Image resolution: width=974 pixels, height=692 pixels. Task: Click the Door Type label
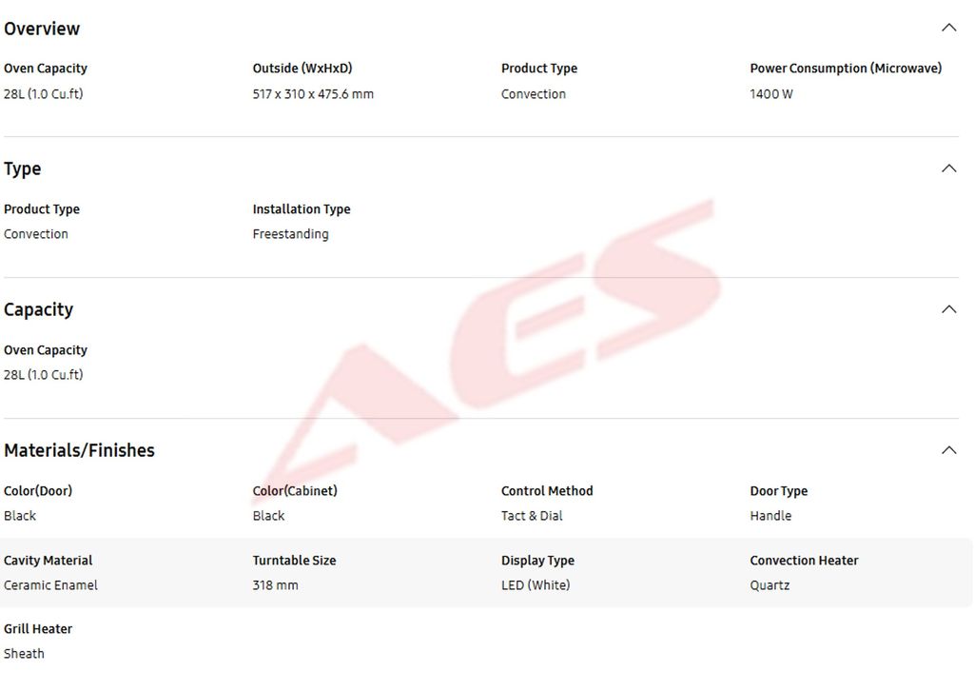[778, 491]
